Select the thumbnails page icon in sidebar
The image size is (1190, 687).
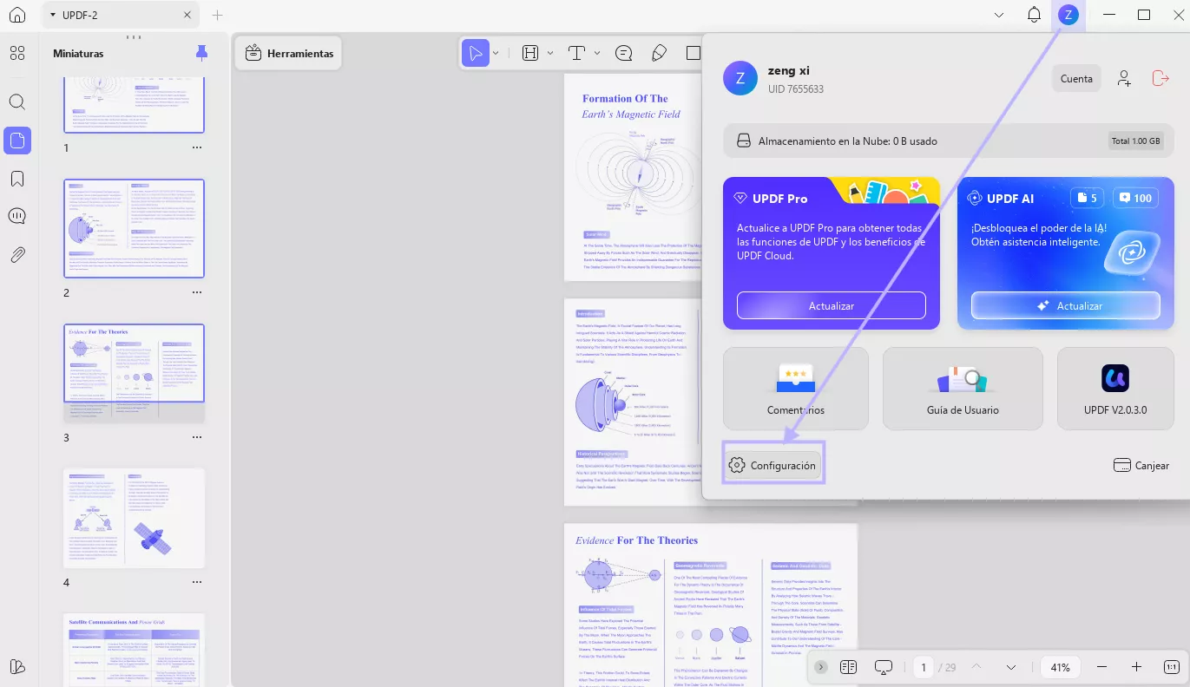[x=17, y=141]
